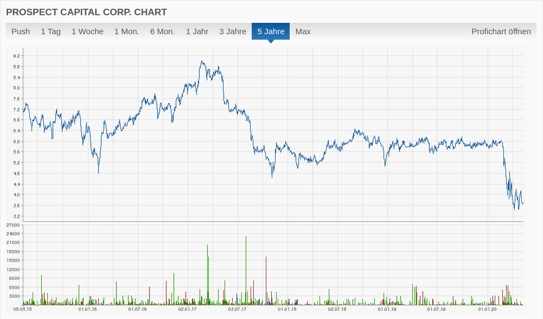Click the 9.2 price axis label
Screen dimensions: 543x319
click(17, 54)
